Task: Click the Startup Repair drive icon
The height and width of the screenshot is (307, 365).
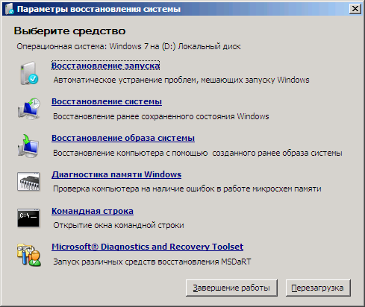Action: (x=29, y=73)
